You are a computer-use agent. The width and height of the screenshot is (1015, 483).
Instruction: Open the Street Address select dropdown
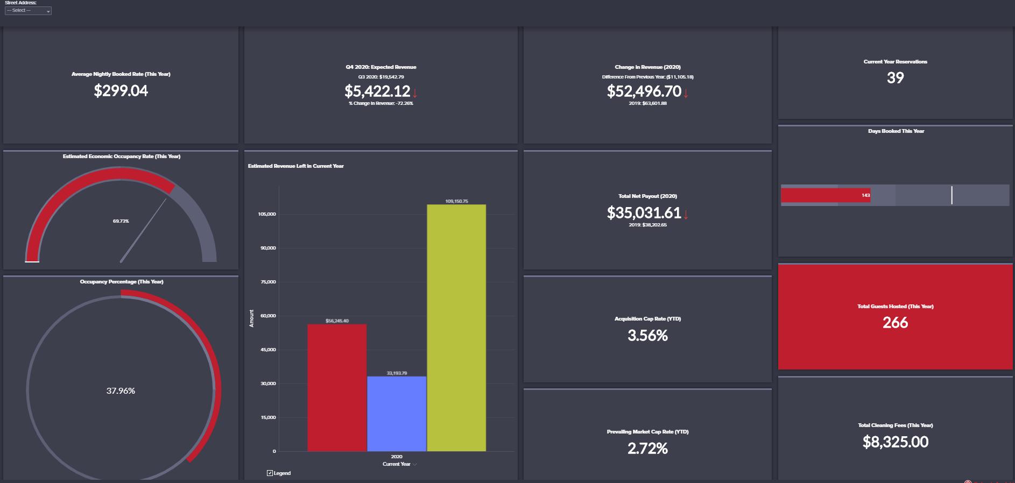pos(28,11)
